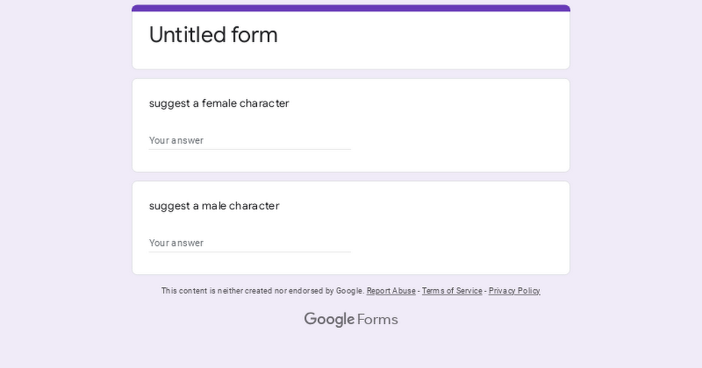The width and height of the screenshot is (702, 368).
Task: Click blank space right of Untitled form title
Action: (421, 35)
